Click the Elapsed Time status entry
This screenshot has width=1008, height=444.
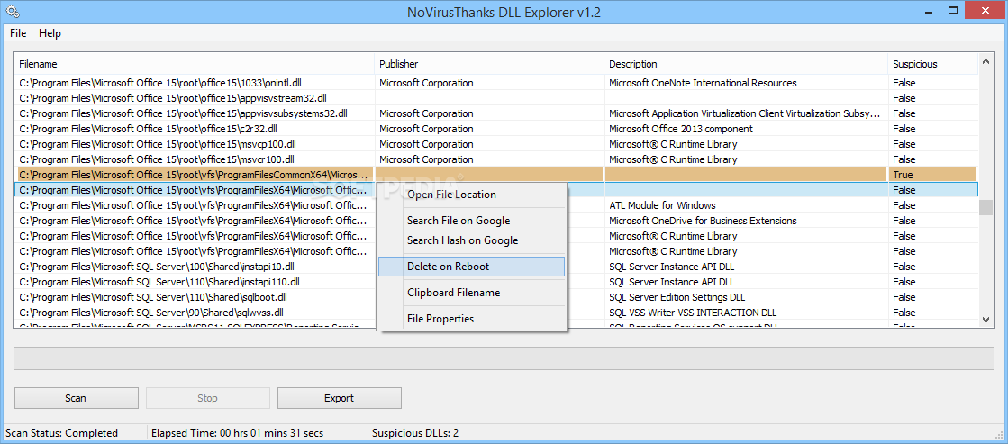237,433
